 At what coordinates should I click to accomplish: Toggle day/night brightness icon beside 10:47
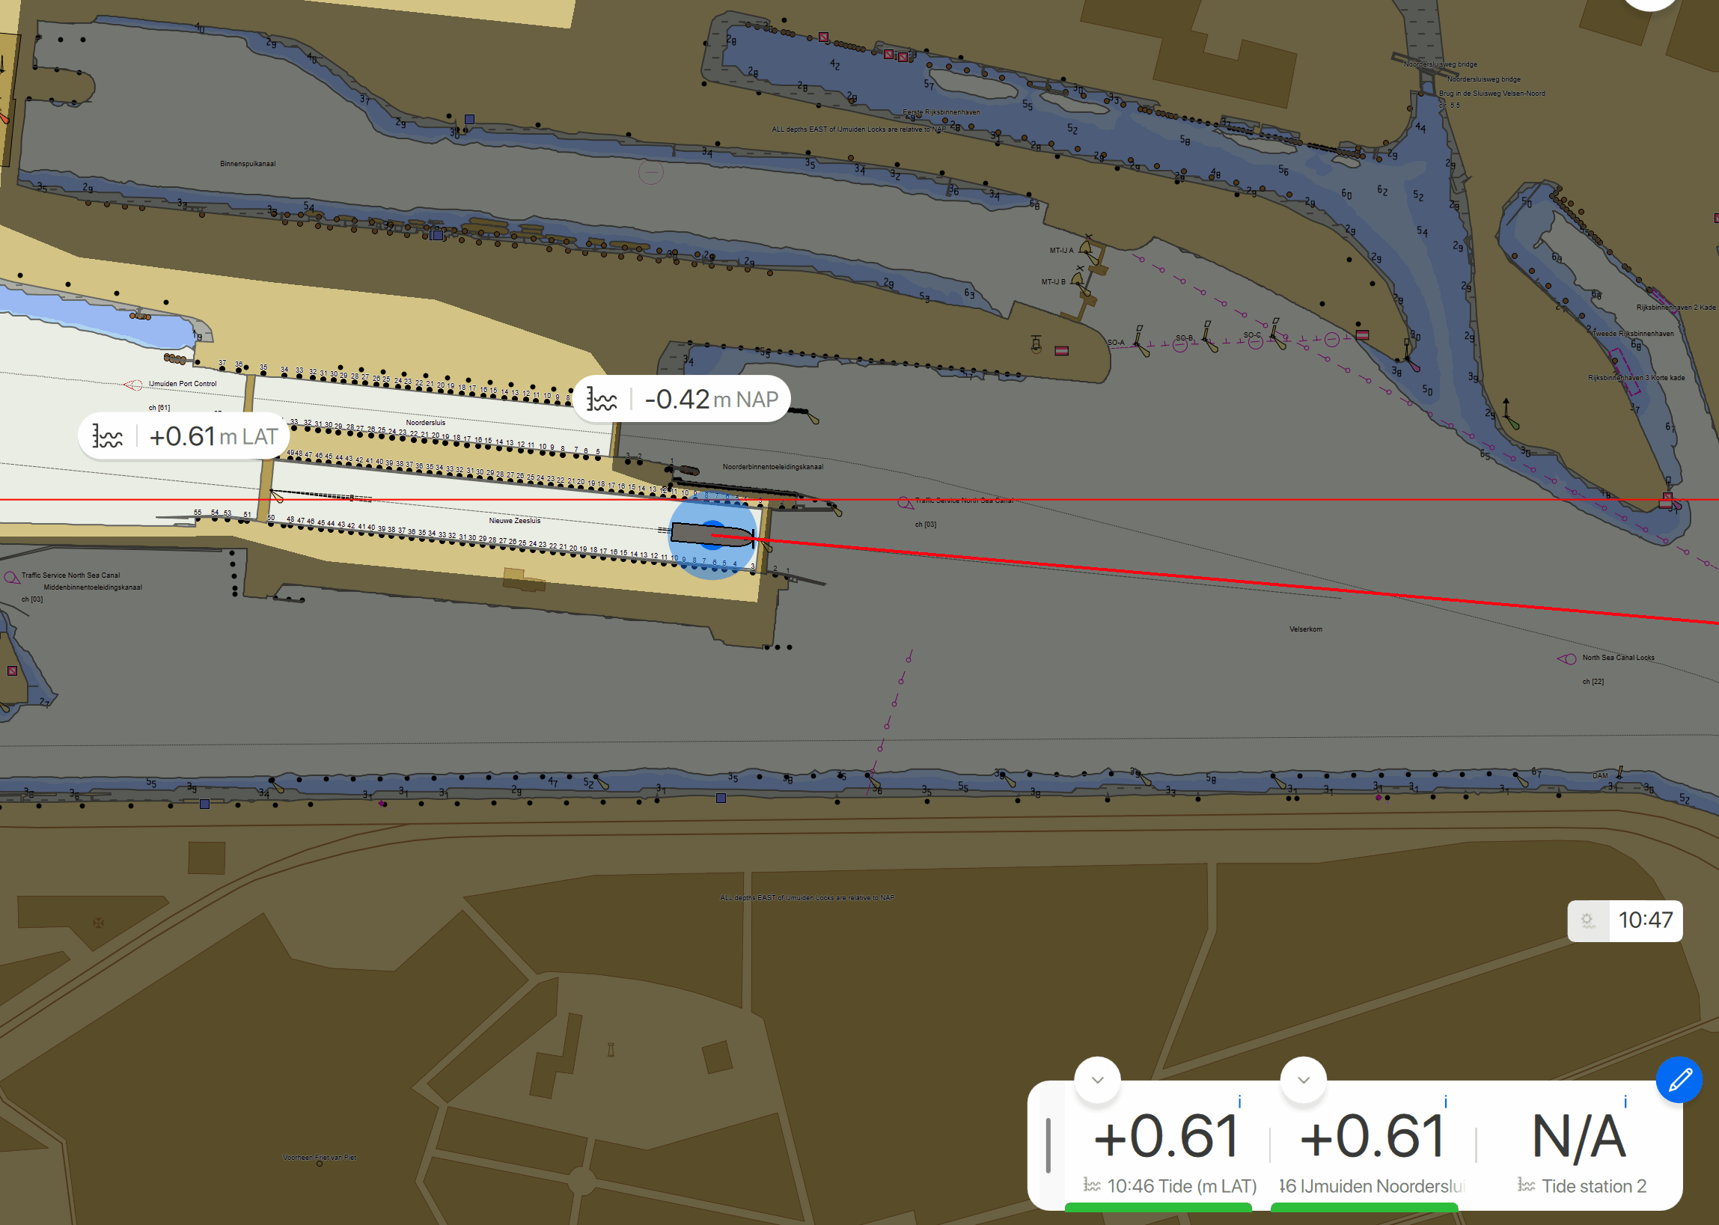1588,921
